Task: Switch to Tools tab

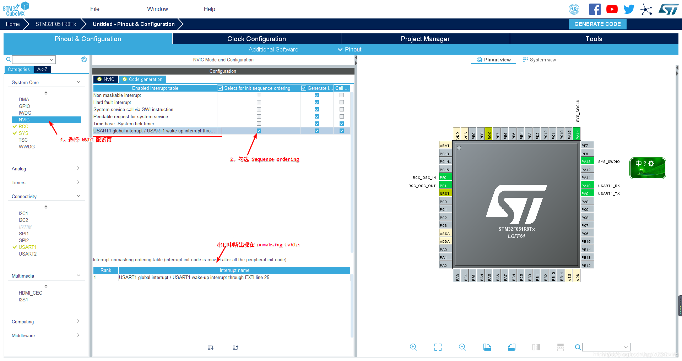Action: 594,39
